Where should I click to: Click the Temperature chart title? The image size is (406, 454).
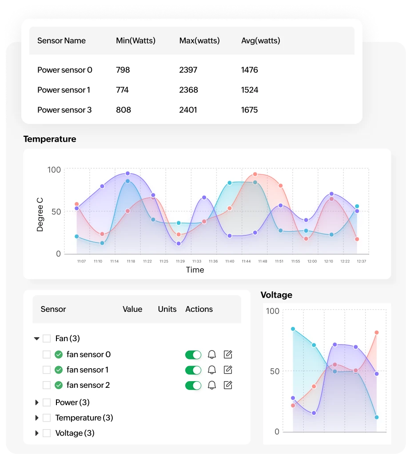click(x=50, y=139)
